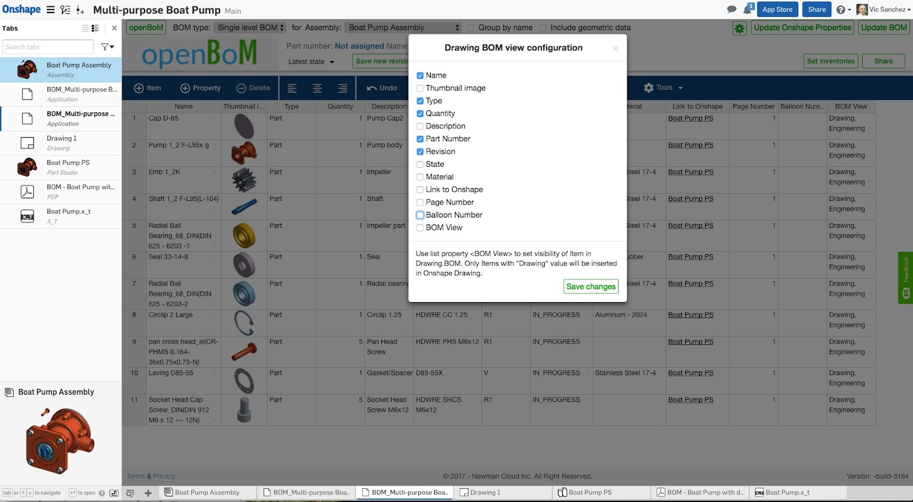Open the BOM type dropdown
The image size is (913, 502).
click(x=250, y=27)
